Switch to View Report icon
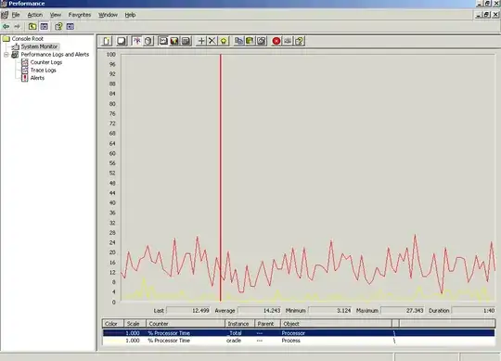 click(x=186, y=41)
